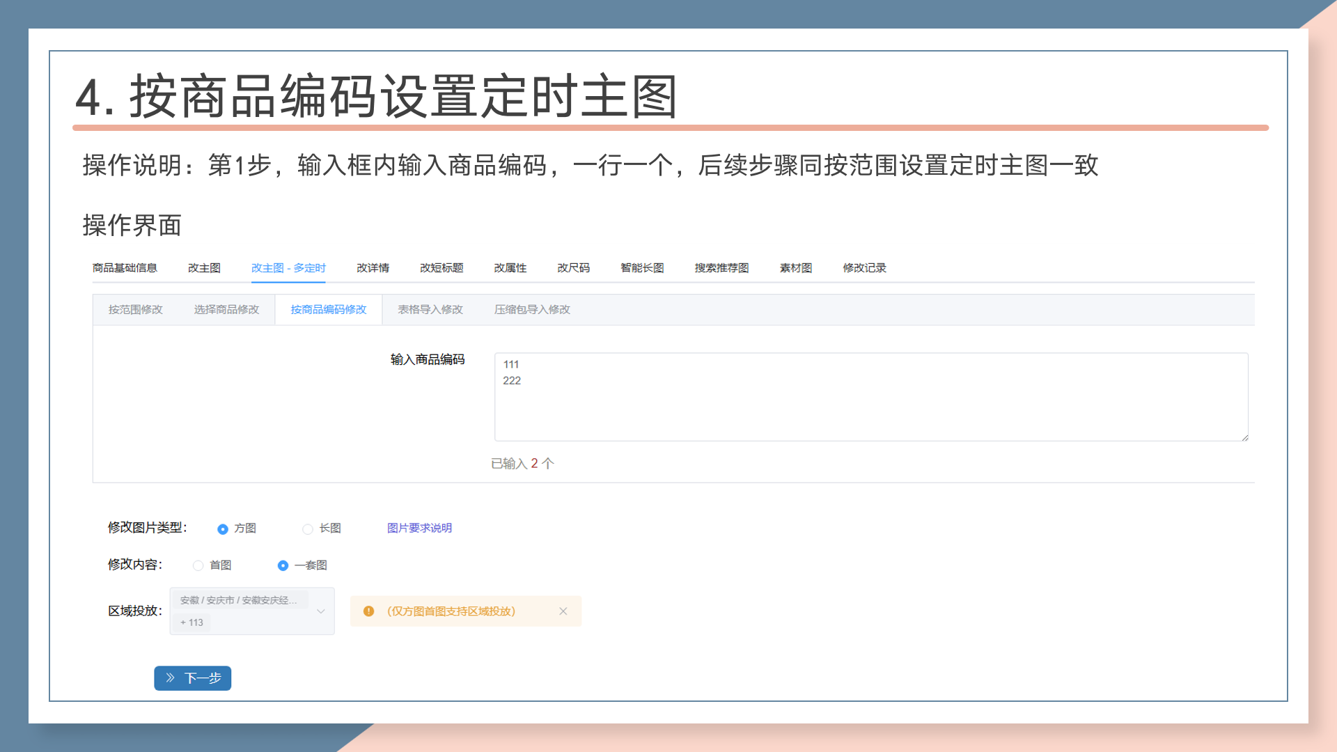The width and height of the screenshot is (1337, 752).
Task: Click the textarea resize handle corner
Action: click(1244, 437)
